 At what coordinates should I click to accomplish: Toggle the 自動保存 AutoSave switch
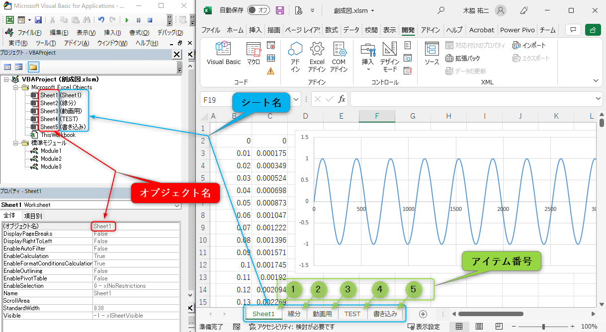(x=259, y=10)
